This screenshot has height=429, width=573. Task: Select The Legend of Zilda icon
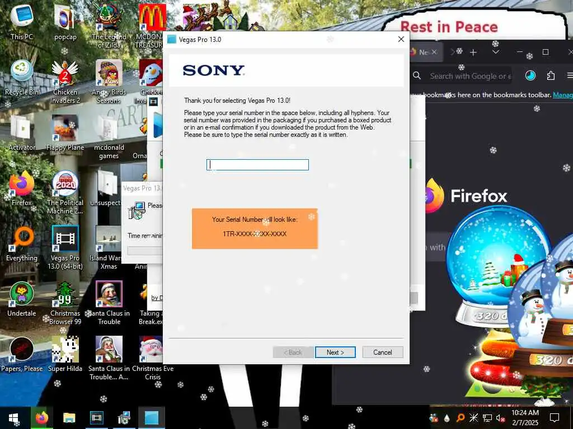[x=109, y=26]
